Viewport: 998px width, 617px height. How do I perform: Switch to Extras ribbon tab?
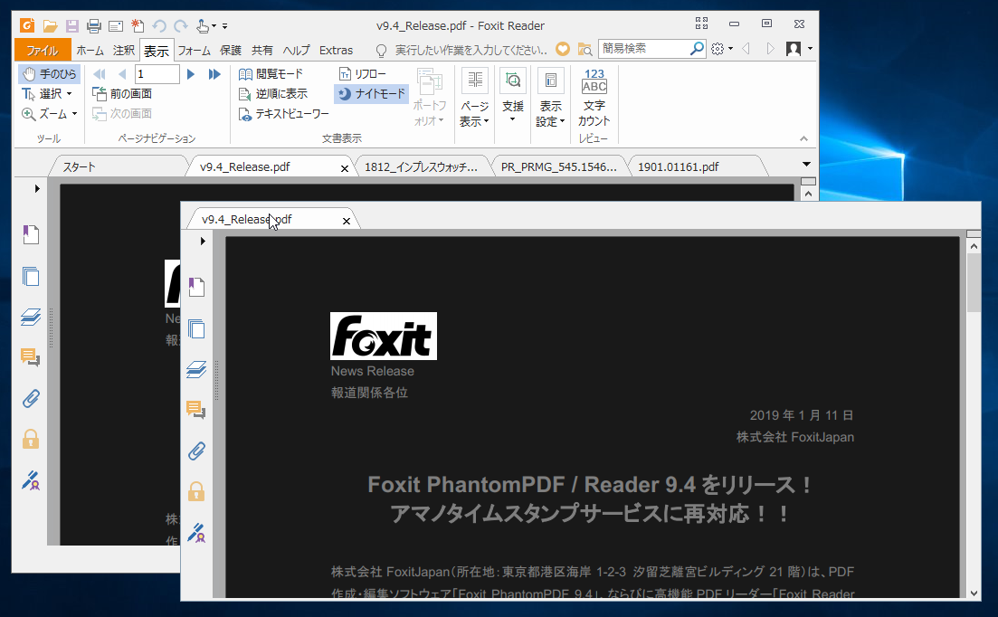click(x=336, y=51)
